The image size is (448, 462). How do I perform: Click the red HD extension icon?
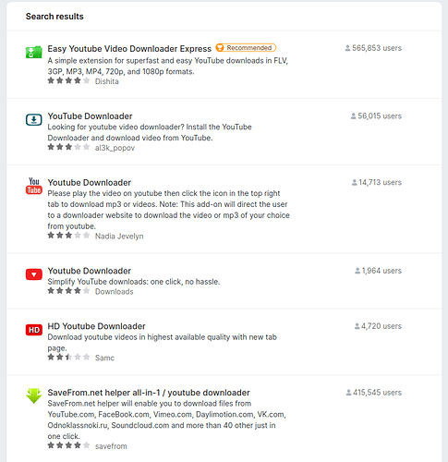pos(34,330)
